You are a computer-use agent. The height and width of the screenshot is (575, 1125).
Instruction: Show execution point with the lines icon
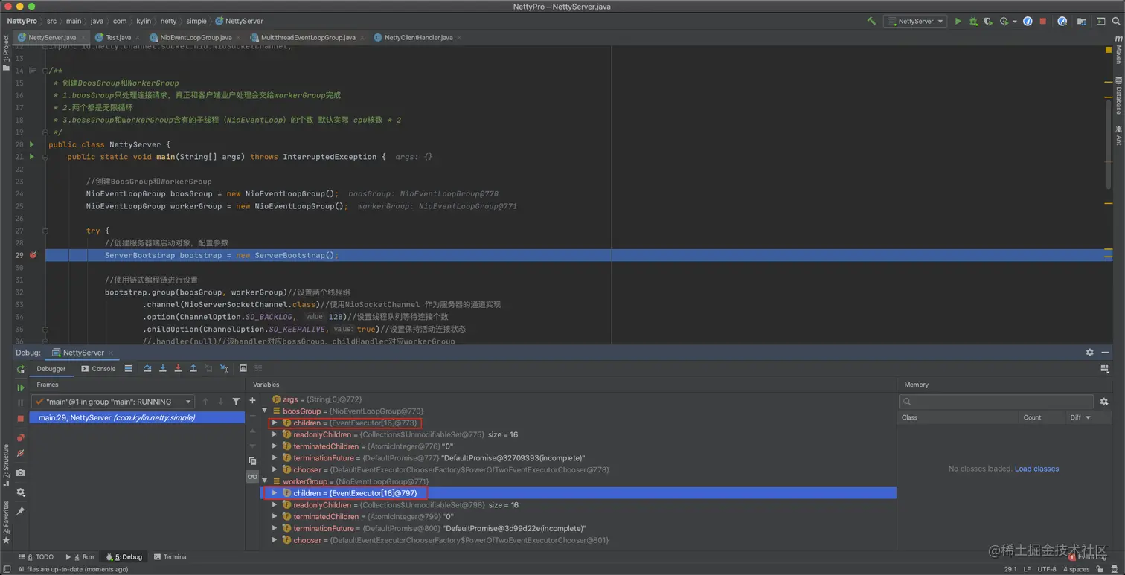129,368
